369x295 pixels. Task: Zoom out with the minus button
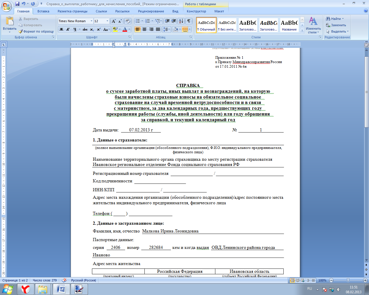[331, 280]
